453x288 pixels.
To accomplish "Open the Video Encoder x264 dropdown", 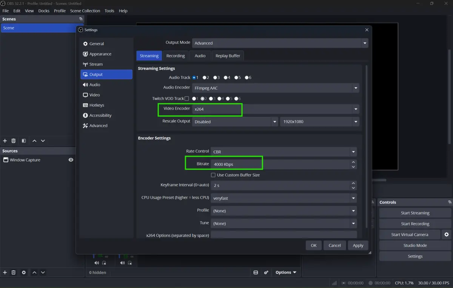I will click(276, 109).
